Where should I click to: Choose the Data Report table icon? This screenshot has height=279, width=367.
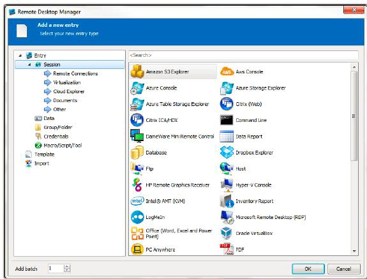pos(227,137)
